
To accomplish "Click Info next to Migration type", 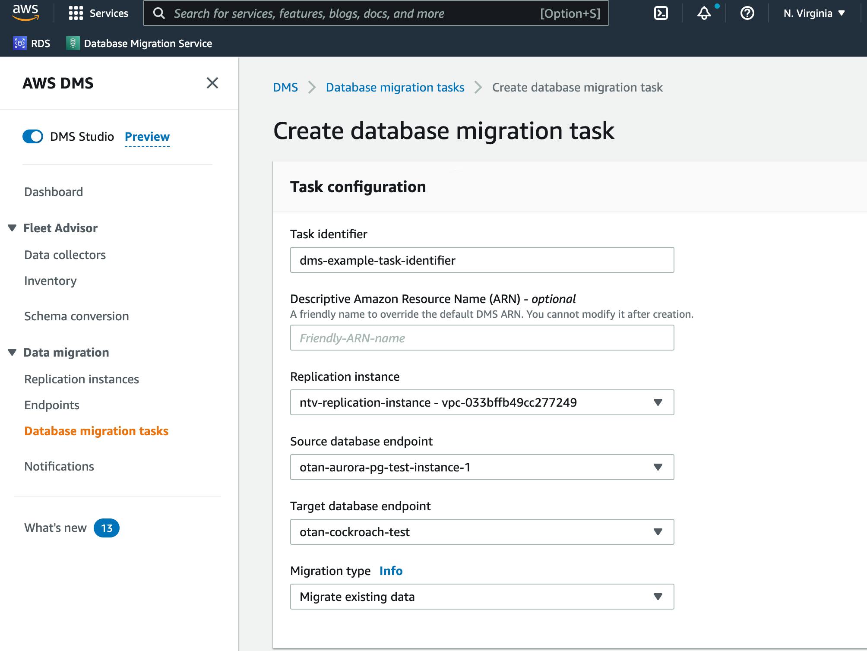I will pyautogui.click(x=390, y=570).
